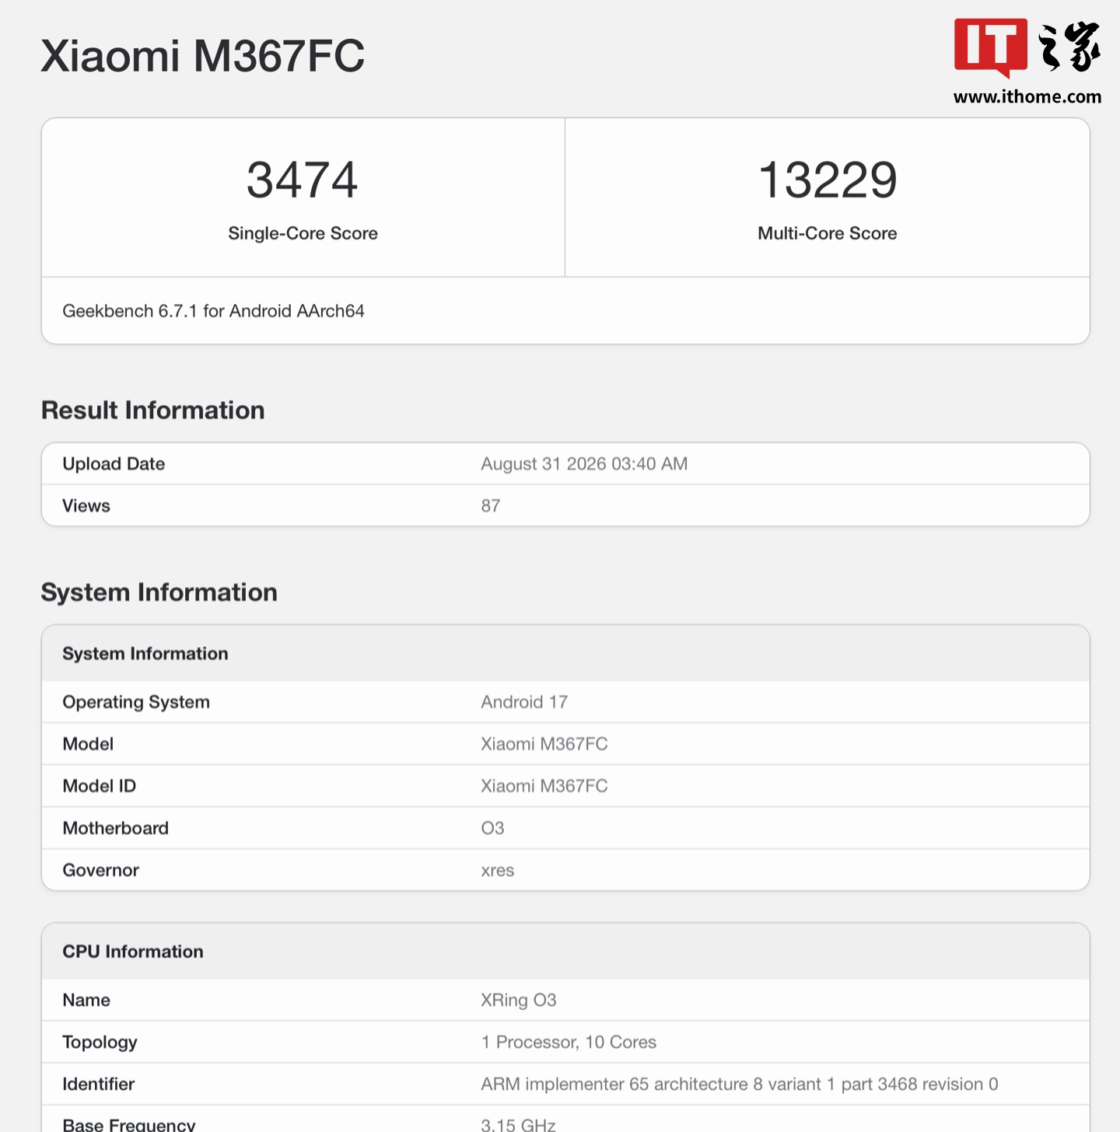
Task: Select the views count 87
Action: tap(491, 506)
